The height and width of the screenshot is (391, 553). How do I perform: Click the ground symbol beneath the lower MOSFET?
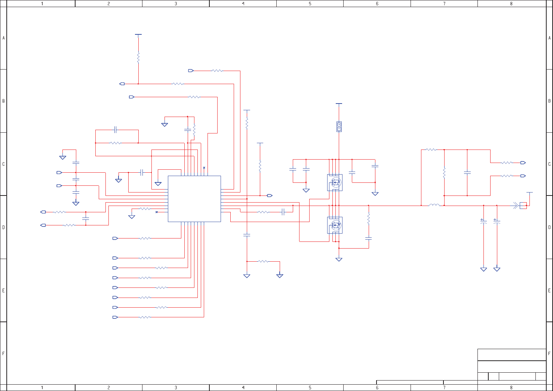[339, 259]
